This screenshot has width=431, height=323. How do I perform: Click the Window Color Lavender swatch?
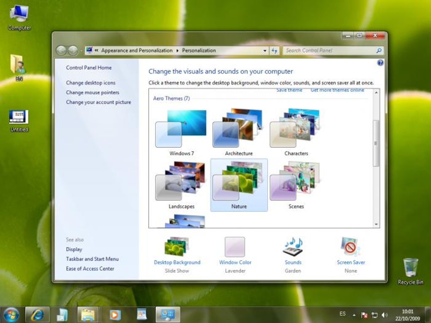pos(235,247)
